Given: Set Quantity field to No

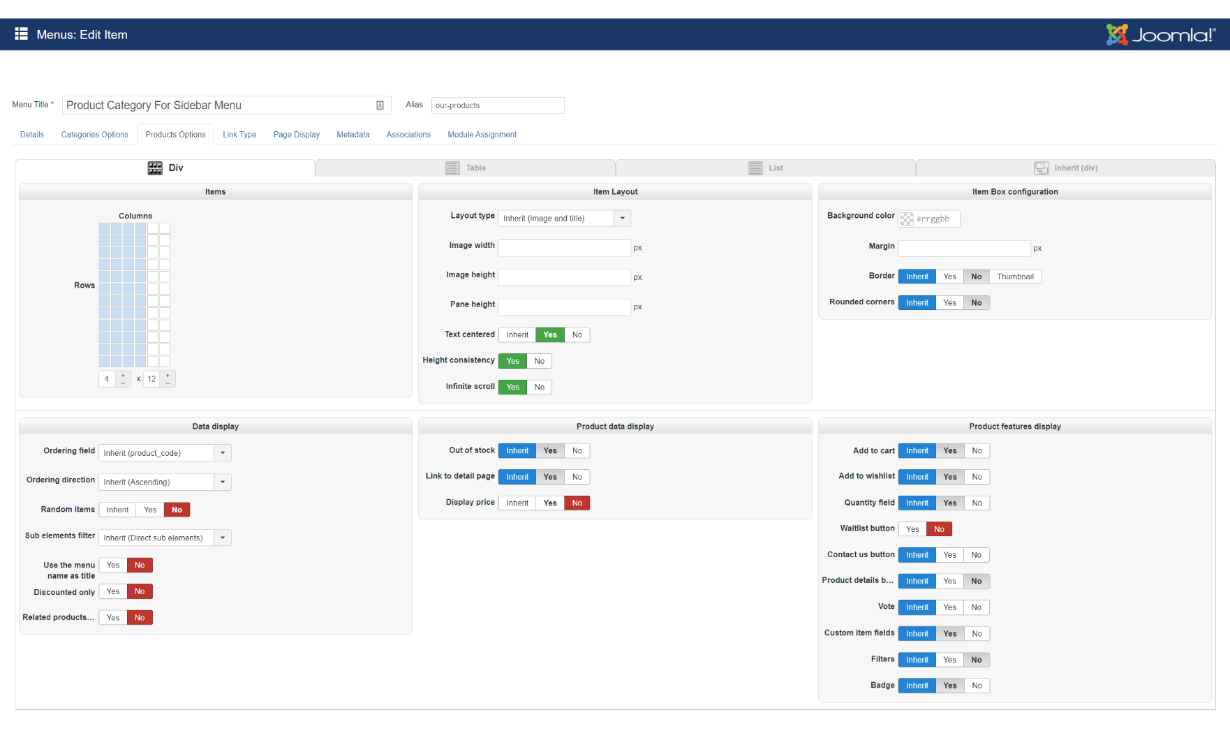Looking at the screenshot, I should 977,503.
